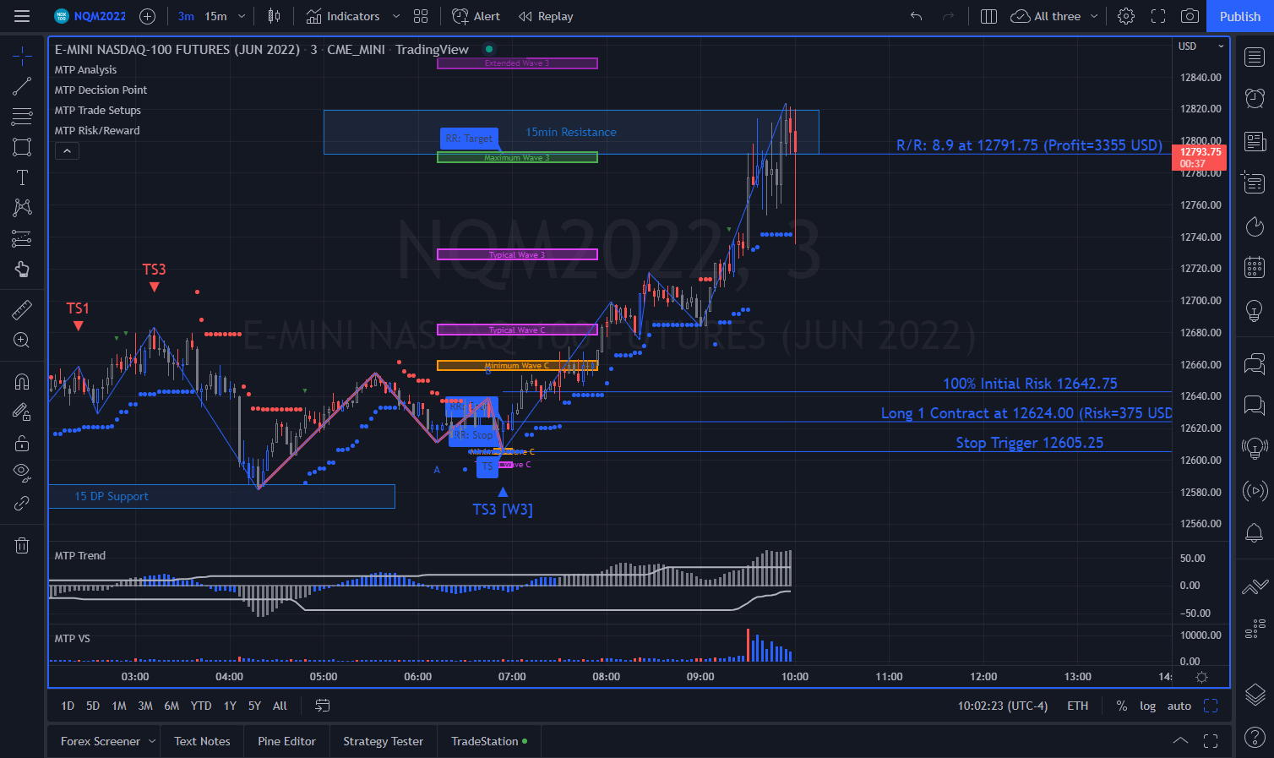Open the hamburger main menu

(x=22, y=16)
